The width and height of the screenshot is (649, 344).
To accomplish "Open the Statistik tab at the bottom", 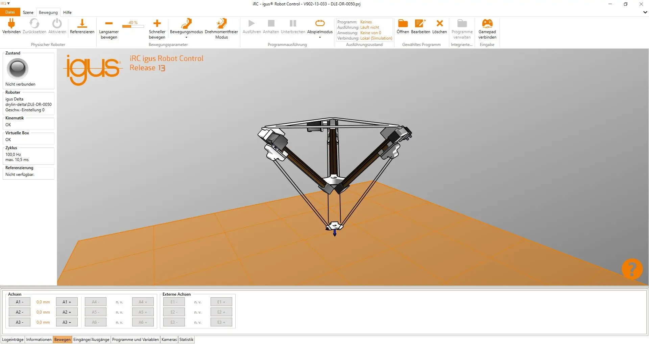I will (x=186, y=339).
